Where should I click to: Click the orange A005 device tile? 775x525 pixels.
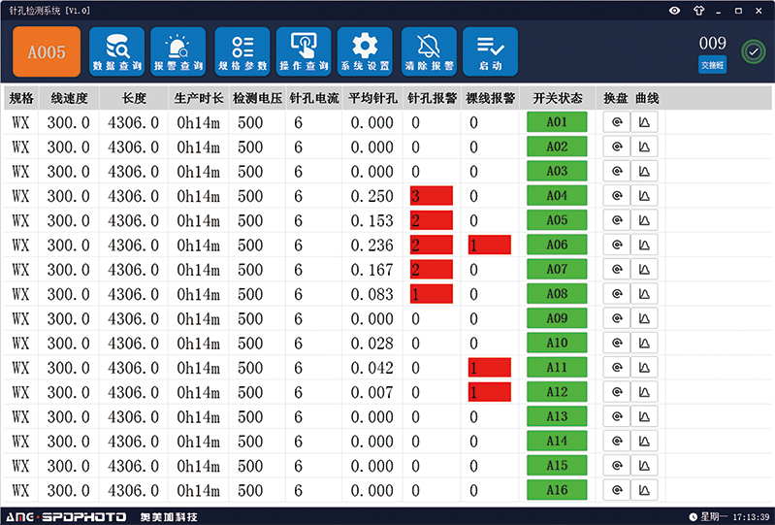[x=47, y=51]
